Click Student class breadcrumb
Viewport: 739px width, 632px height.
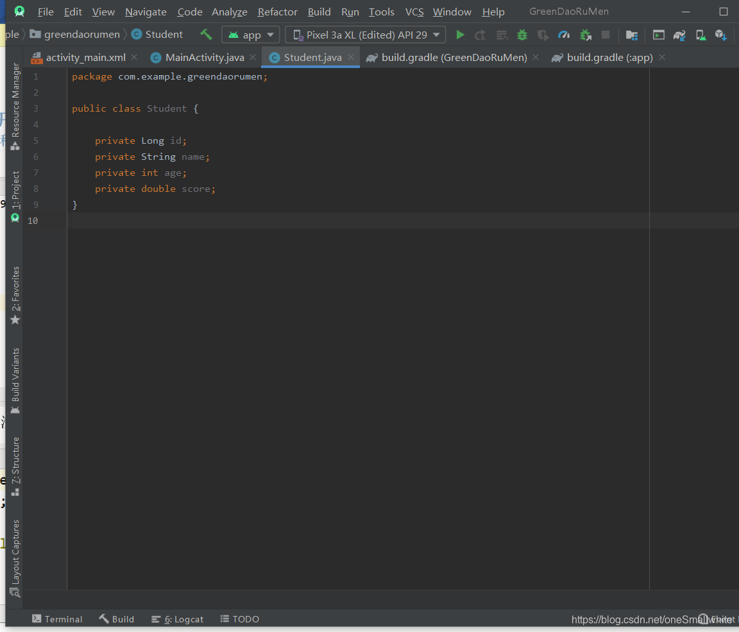(157, 35)
